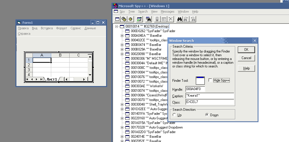
Task: Expand the 00030048 Shell_TrayWnd node
Action: [x=122, y=104]
